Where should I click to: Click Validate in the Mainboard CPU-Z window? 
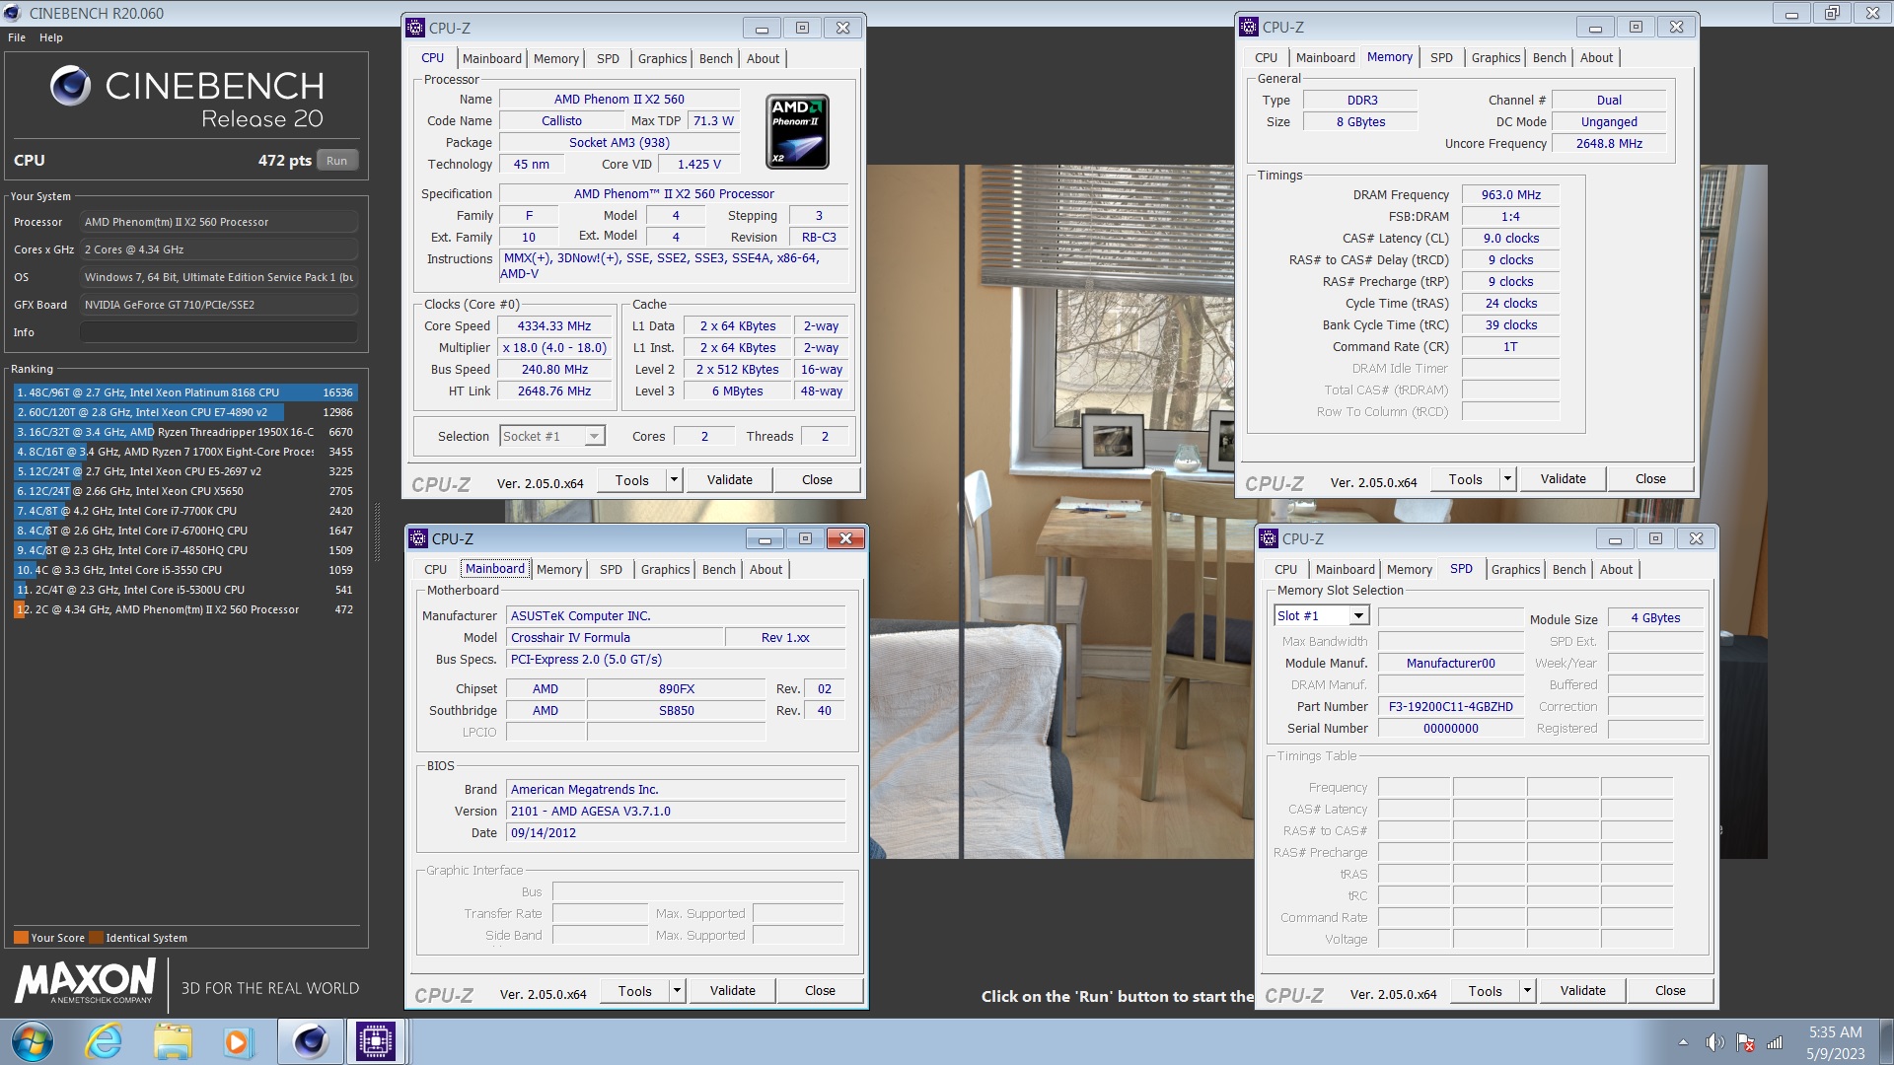(x=732, y=991)
